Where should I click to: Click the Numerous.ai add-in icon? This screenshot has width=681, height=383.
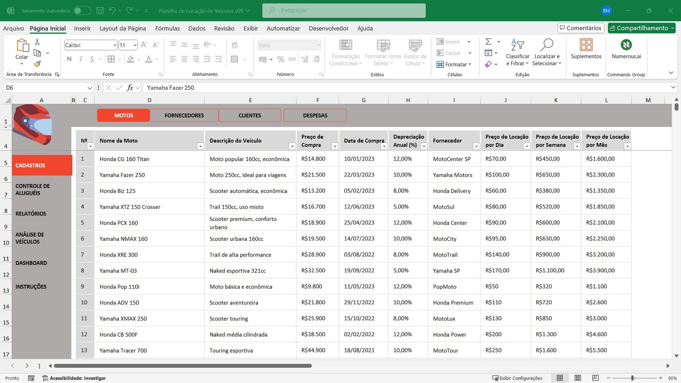[x=626, y=45]
